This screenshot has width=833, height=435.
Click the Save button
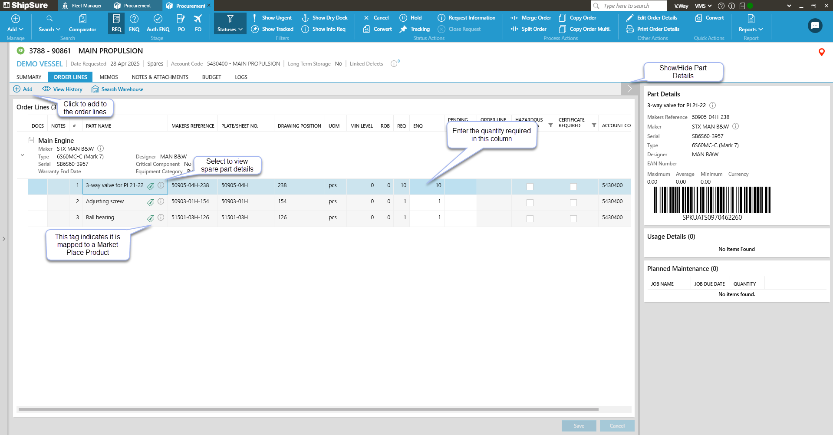pyautogui.click(x=579, y=426)
